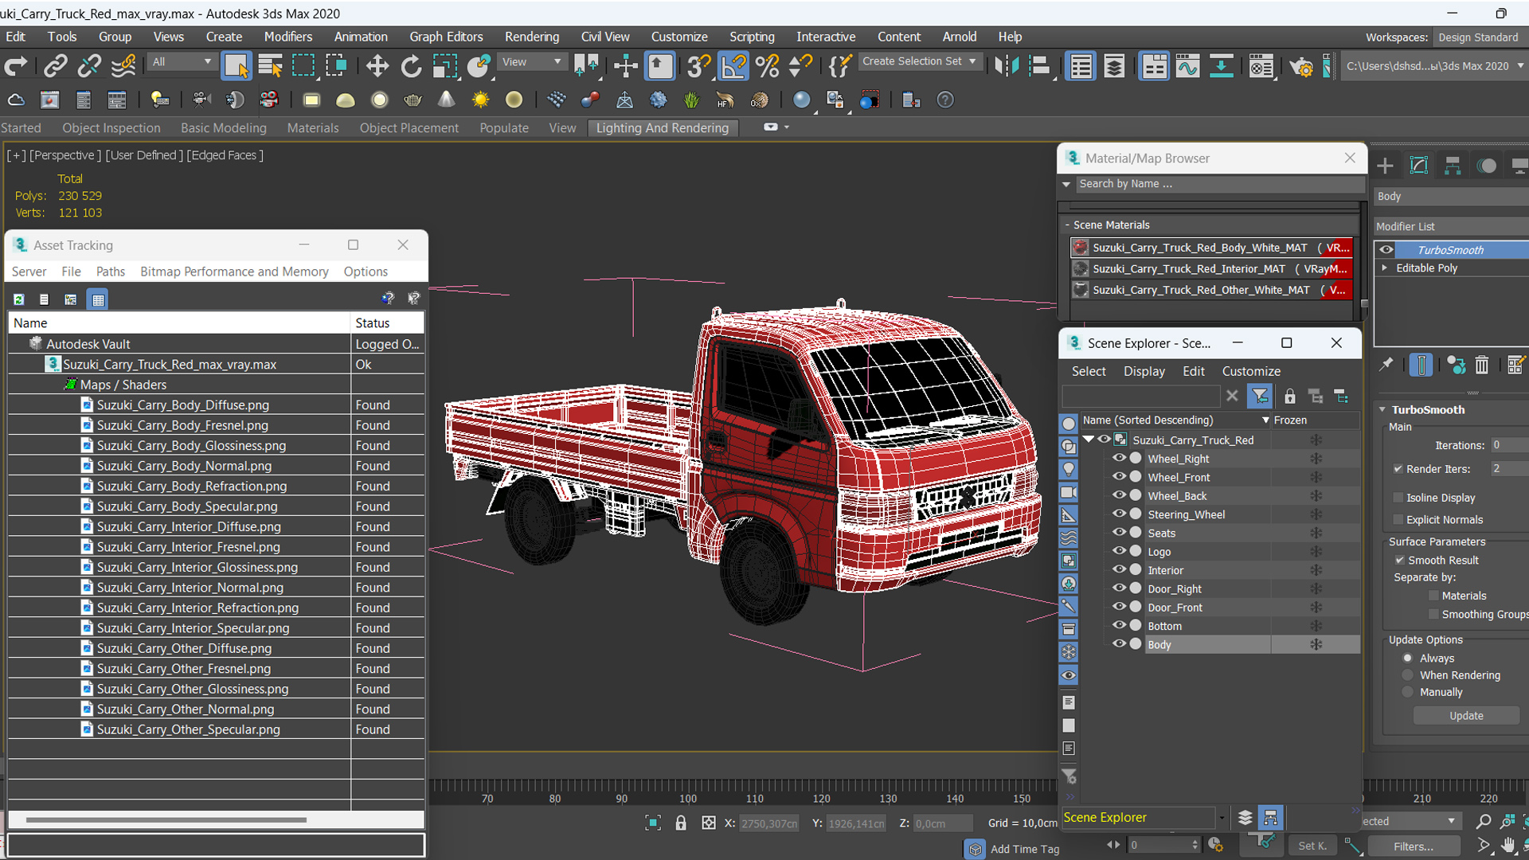The width and height of the screenshot is (1529, 860).
Task: Click the X coordinate input field
Action: pos(769,823)
